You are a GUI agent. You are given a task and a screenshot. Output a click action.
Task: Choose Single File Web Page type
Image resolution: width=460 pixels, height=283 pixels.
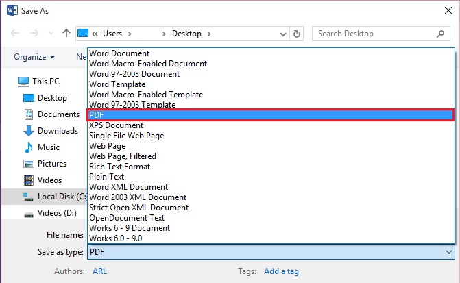[x=271, y=136]
